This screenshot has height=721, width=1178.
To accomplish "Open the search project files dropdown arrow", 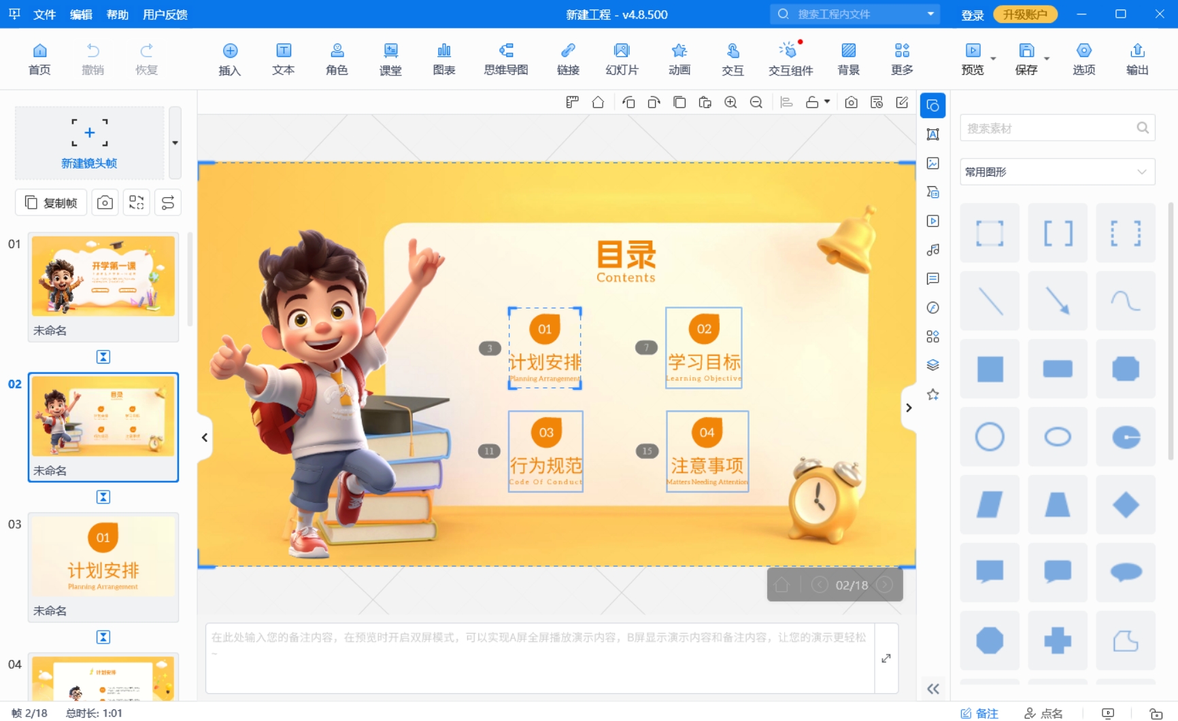I will pos(930,14).
